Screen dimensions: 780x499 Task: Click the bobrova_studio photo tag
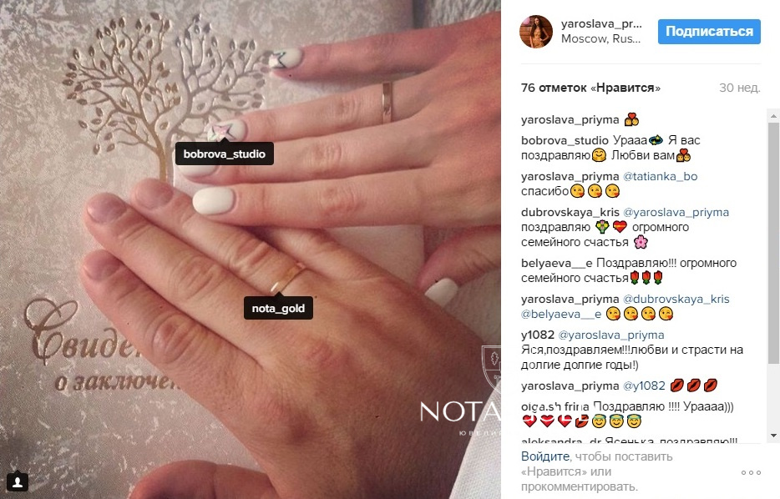225,154
